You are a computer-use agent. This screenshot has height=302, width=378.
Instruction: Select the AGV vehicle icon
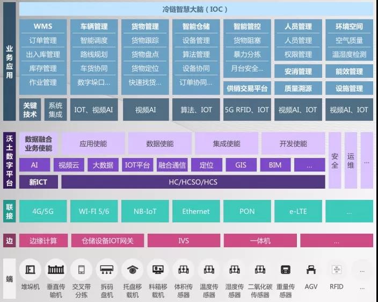pyautogui.click(x=311, y=270)
